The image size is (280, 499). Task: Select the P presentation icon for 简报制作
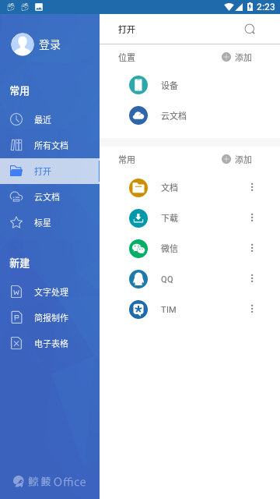[16, 317]
